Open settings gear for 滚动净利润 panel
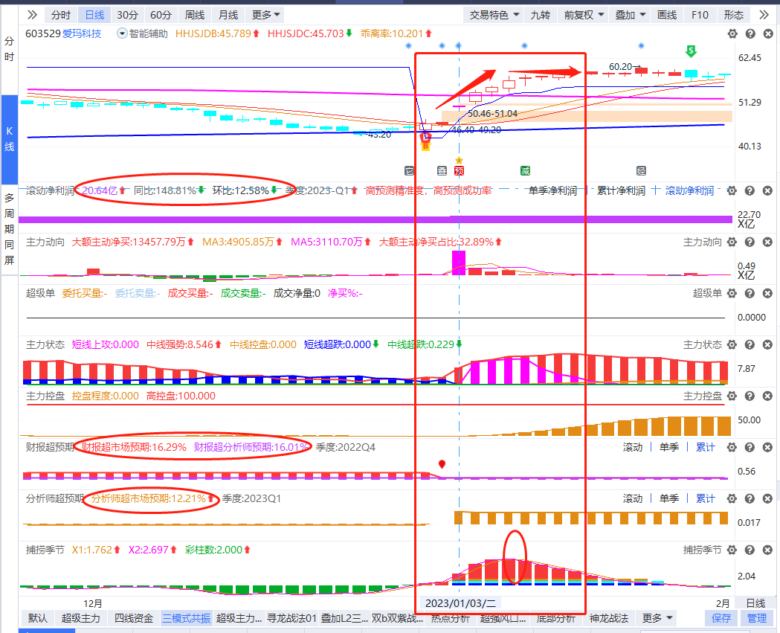Viewport: 780px width, 633px height. point(732,190)
